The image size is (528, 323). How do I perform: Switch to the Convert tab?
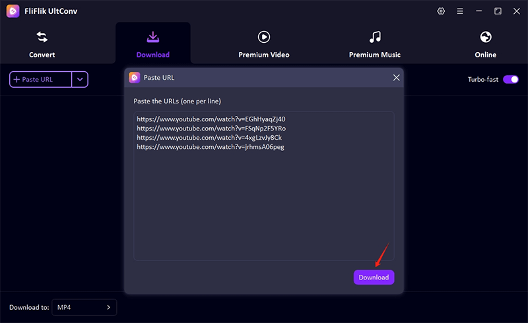pyautogui.click(x=42, y=44)
